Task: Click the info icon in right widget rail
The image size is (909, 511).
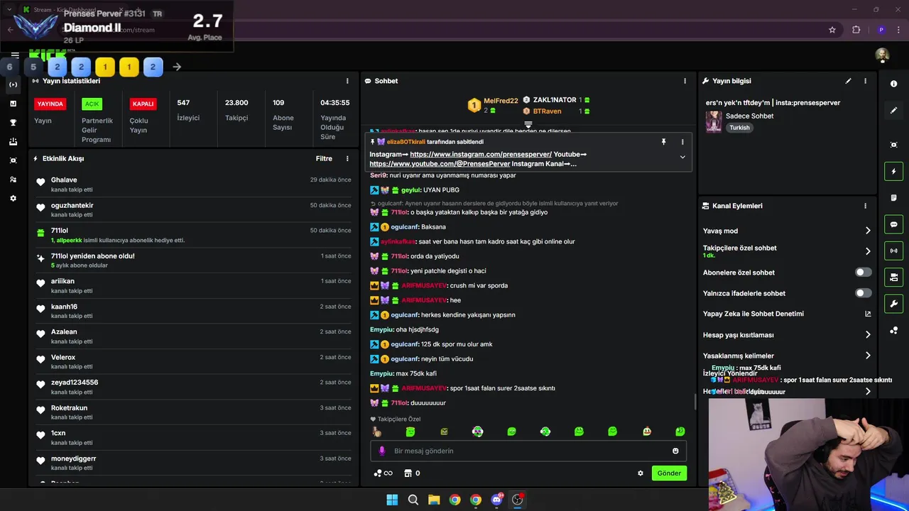Action: [893, 84]
